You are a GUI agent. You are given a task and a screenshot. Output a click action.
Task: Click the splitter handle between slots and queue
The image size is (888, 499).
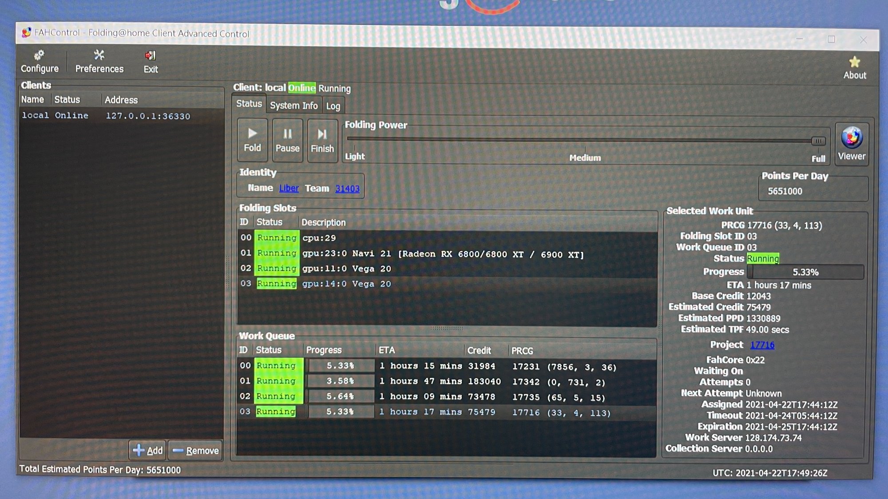pyautogui.click(x=447, y=329)
